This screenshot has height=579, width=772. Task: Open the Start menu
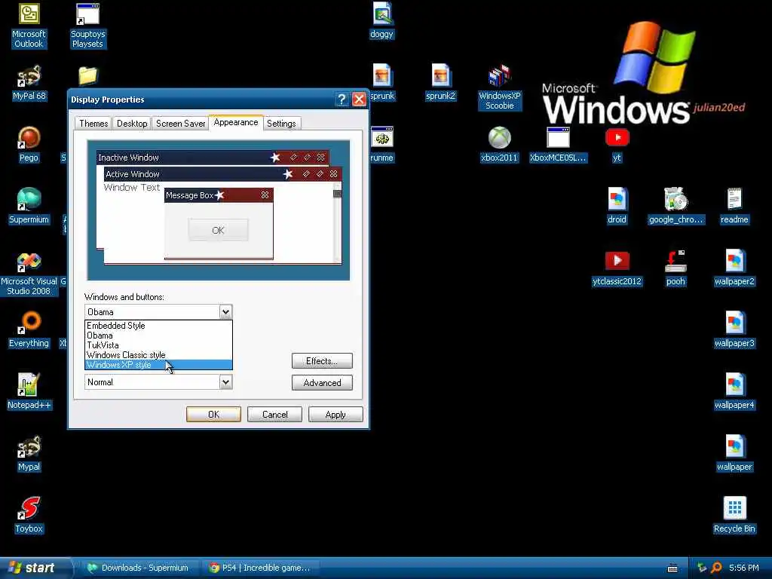click(x=35, y=568)
